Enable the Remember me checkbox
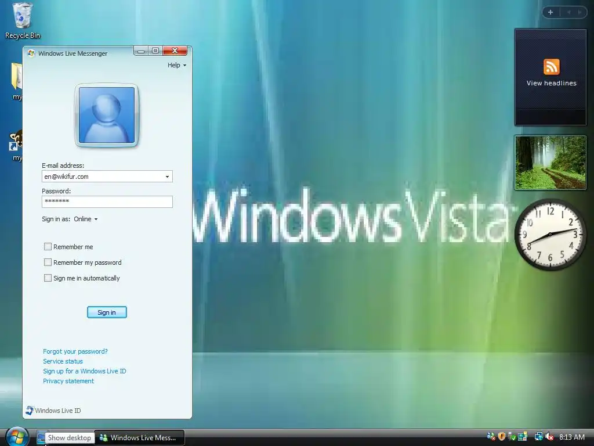 48,247
